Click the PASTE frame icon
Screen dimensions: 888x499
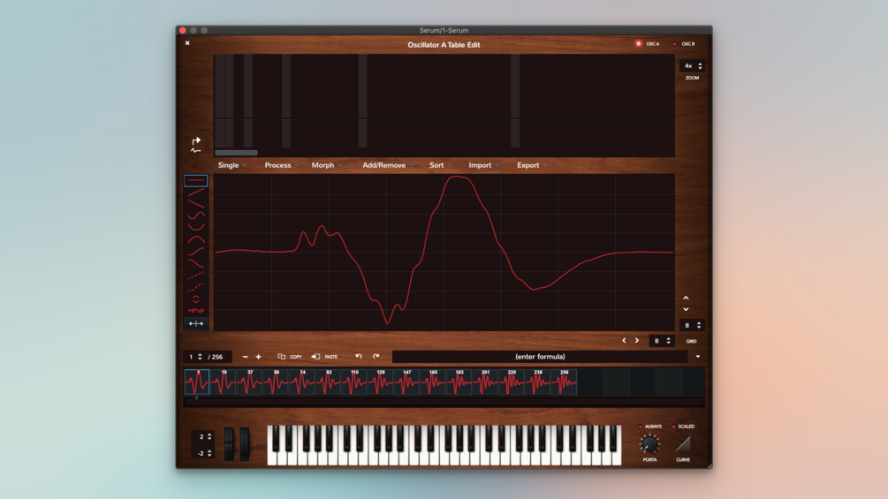point(315,357)
